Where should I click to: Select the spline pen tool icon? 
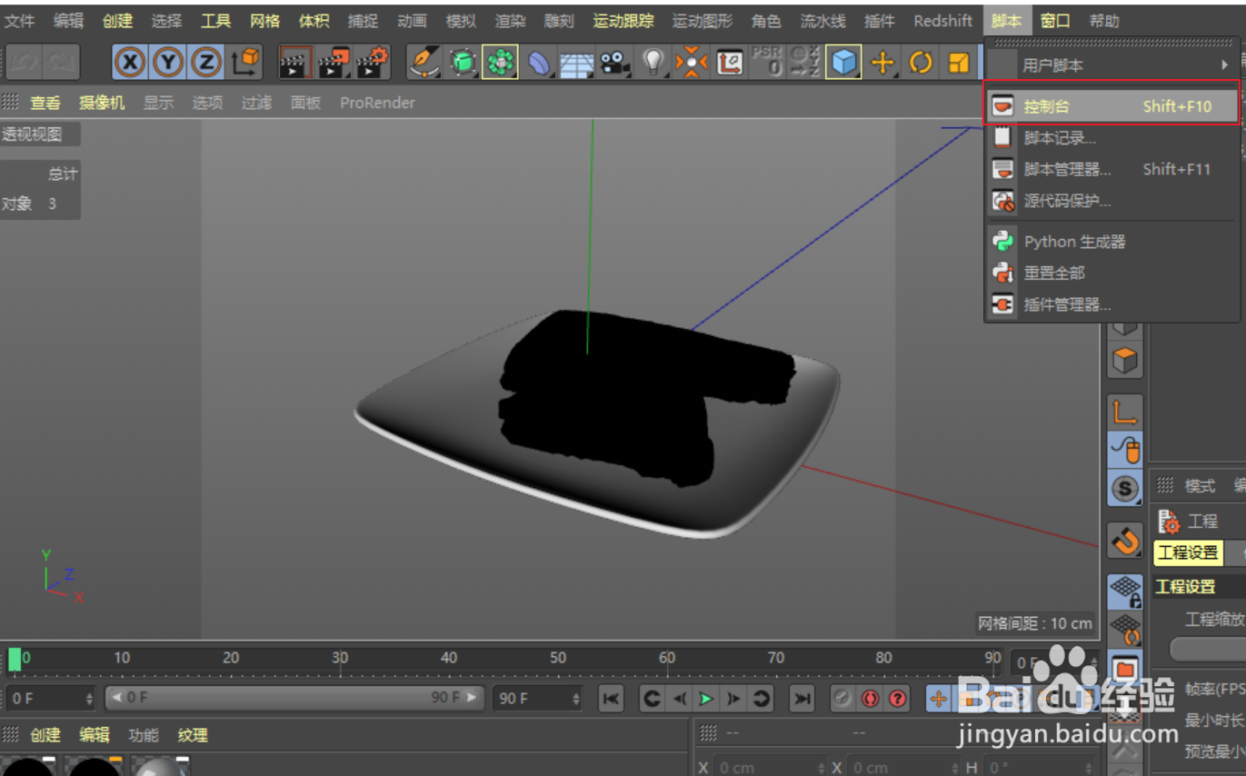[x=423, y=62]
